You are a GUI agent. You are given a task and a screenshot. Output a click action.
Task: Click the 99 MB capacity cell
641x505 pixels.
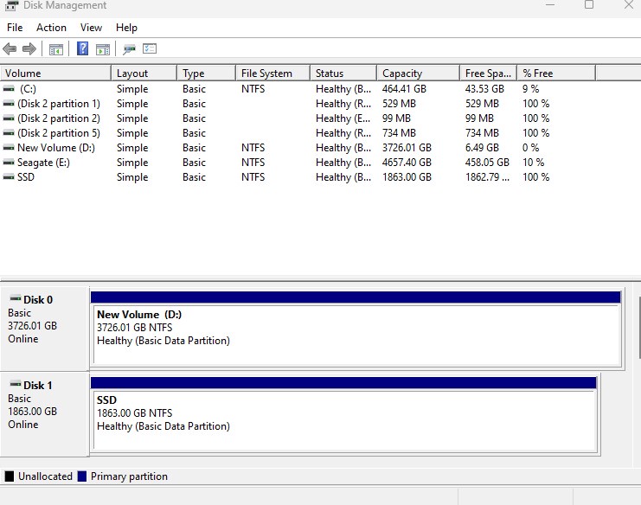(396, 118)
